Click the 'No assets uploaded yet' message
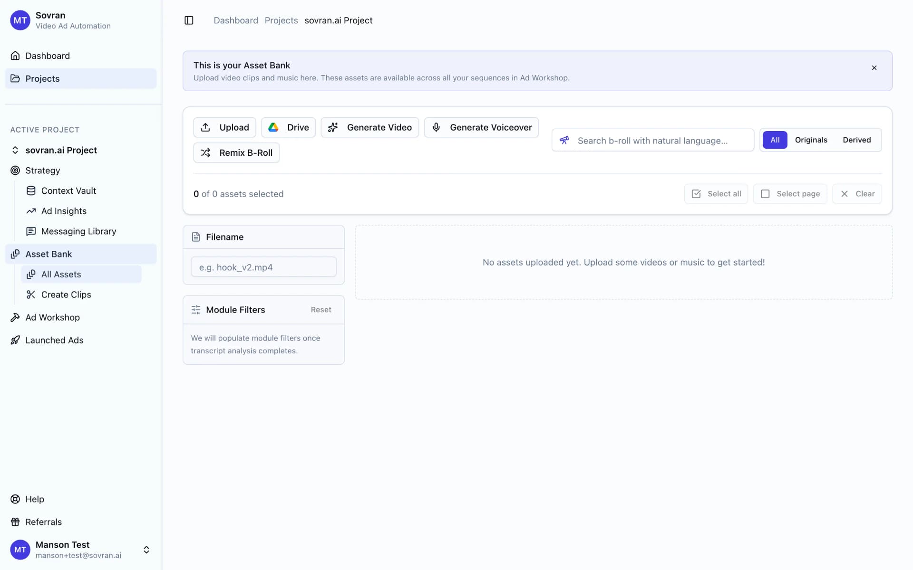This screenshot has width=913, height=570. (624, 262)
